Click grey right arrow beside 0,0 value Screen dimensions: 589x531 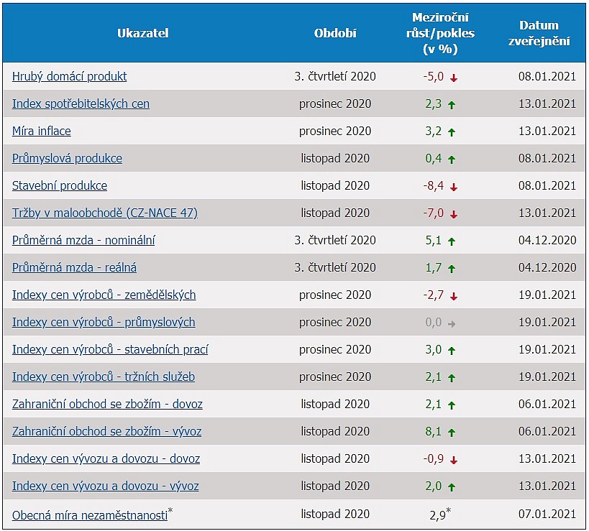click(452, 323)
